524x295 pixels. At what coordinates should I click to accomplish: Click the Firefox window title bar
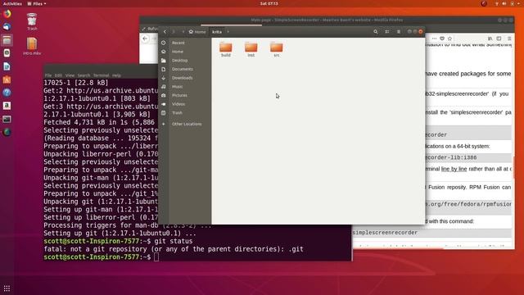point(327,20)
